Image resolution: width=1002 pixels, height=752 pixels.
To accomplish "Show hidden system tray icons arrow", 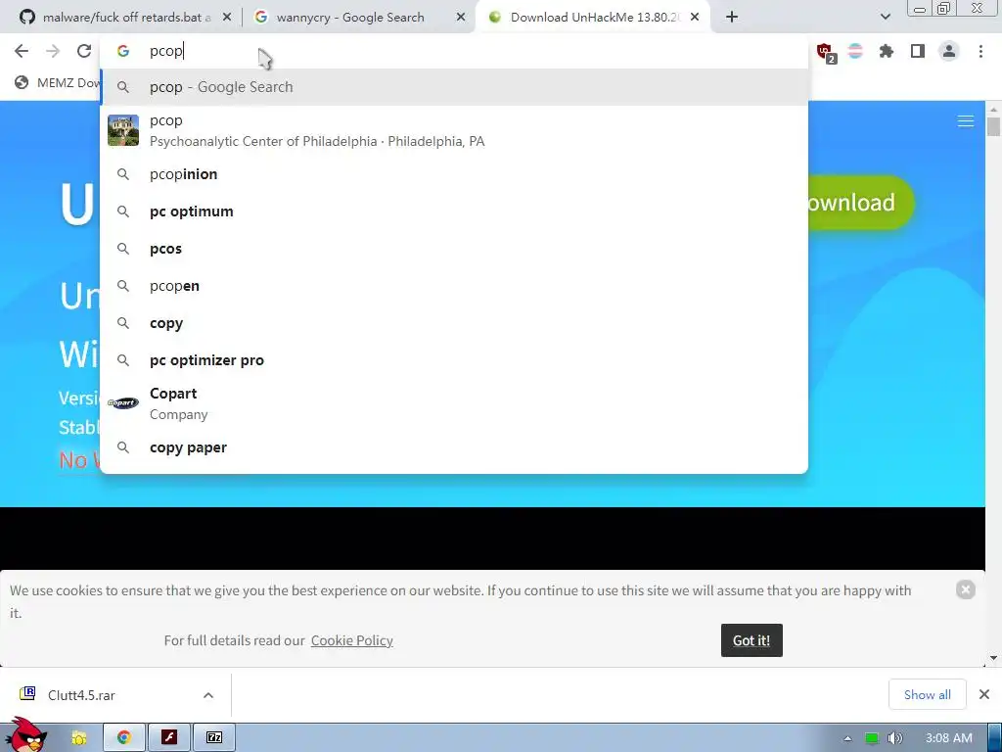I will [848, 738].
